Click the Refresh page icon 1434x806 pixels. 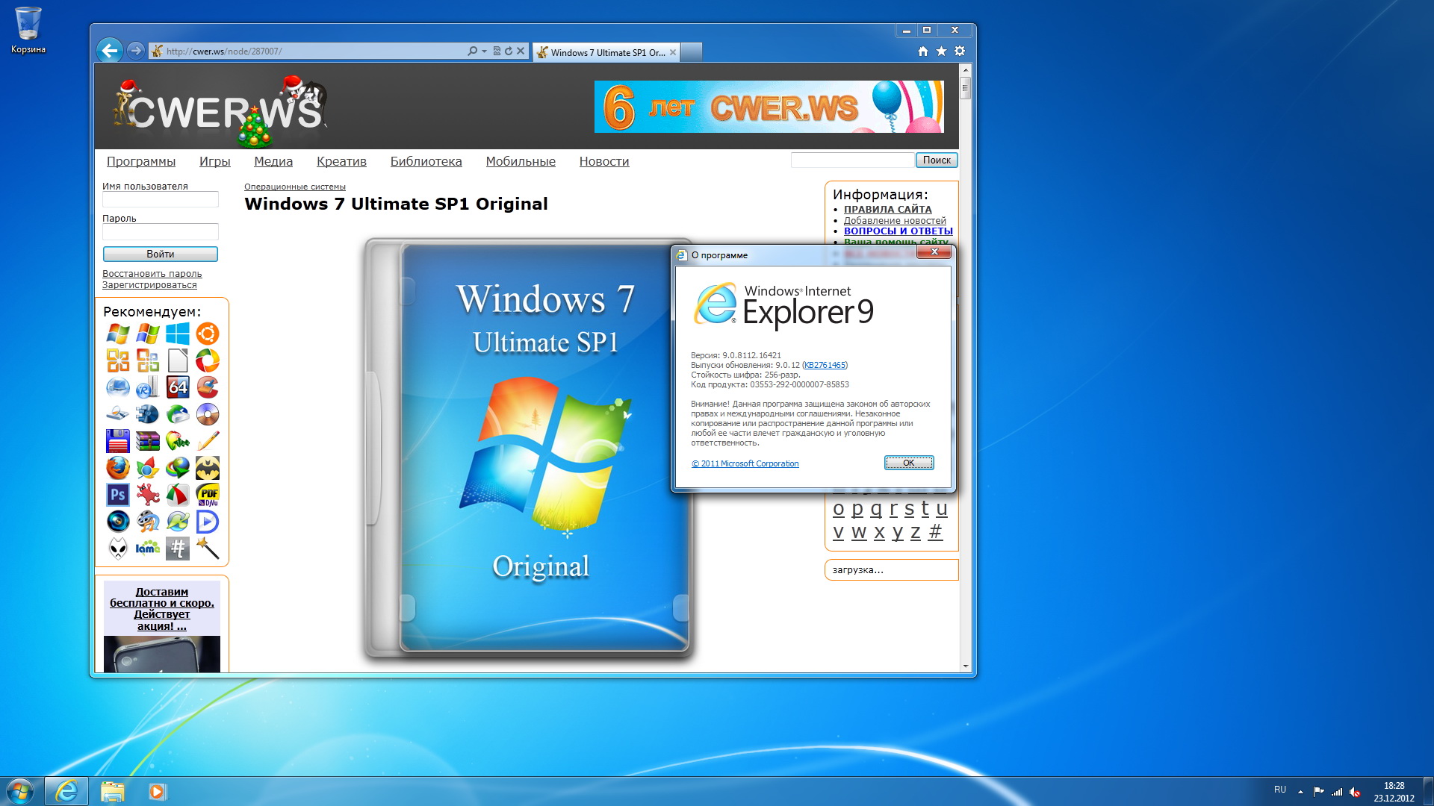click(509, 51)
